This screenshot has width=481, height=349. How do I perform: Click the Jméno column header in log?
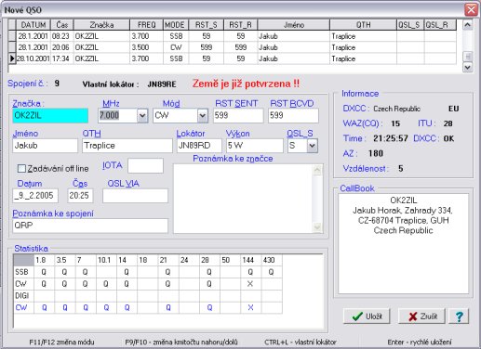pos(294,25)
